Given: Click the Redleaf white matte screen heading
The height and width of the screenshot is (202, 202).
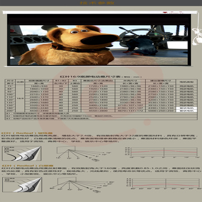Looking at the screenshot, I should tap(27, 166).
